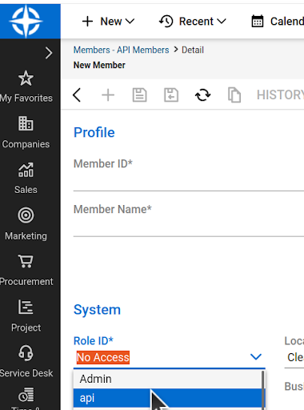Click the Profile section heading

94,132
